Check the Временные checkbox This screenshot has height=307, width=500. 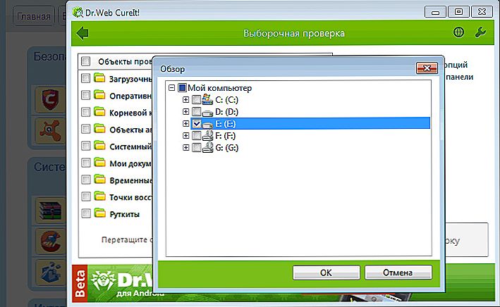tap(86, 180)
